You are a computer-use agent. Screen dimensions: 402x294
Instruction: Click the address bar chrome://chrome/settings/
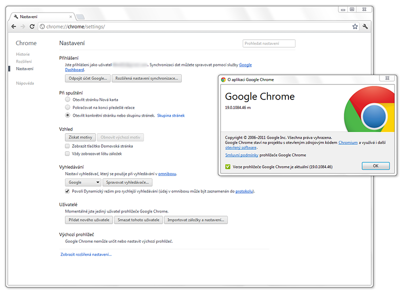point(197,27)
